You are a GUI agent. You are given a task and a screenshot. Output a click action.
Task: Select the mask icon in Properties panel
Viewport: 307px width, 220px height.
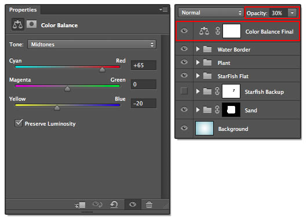pyautogui.click(x=31, y=24)
